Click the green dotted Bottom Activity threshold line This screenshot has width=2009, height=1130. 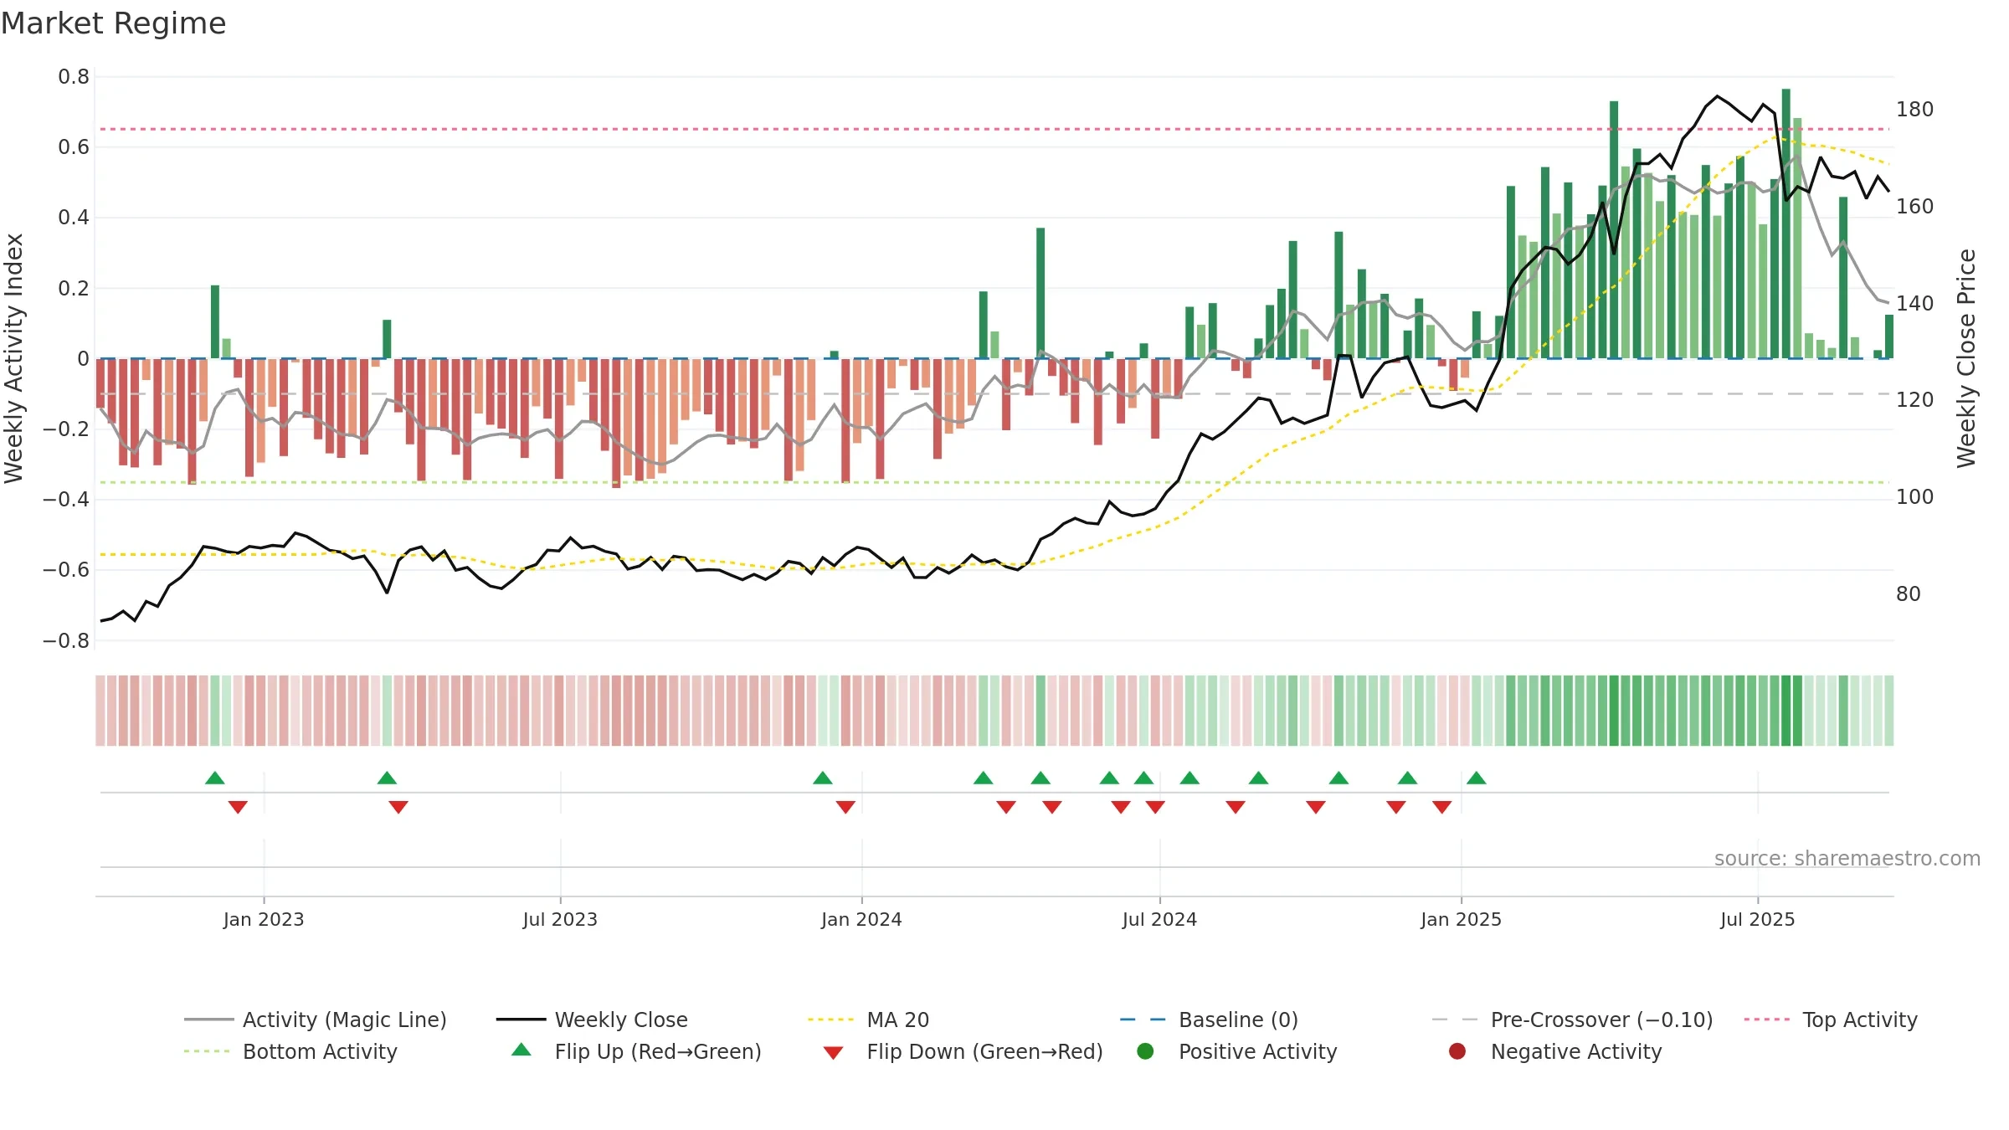click(994, 482)
